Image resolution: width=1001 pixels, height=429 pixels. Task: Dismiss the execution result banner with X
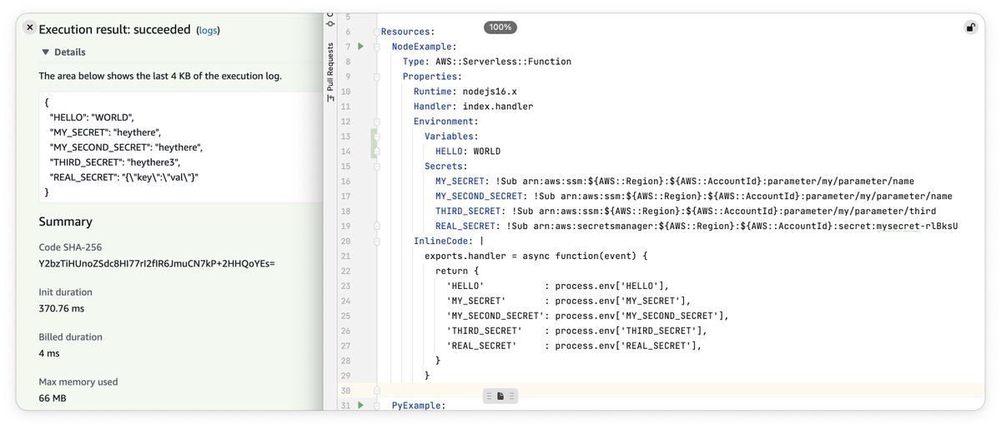pyautogui.click(x=28, y=27)
